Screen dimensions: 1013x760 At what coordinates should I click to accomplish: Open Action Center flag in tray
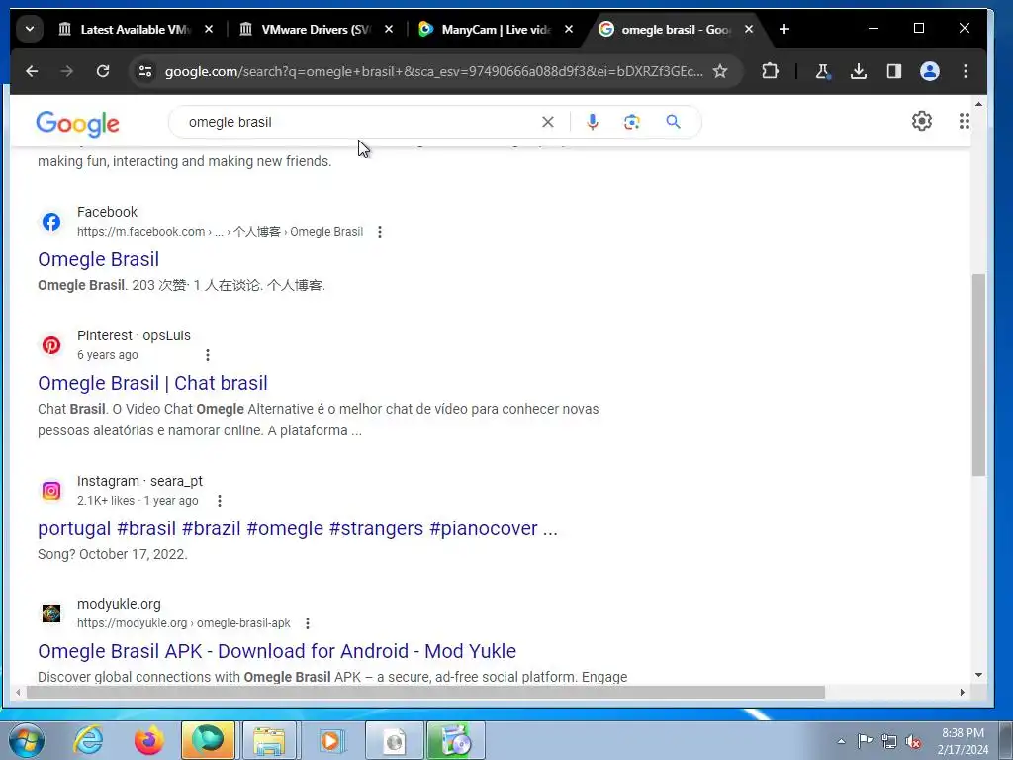[865, 740]
